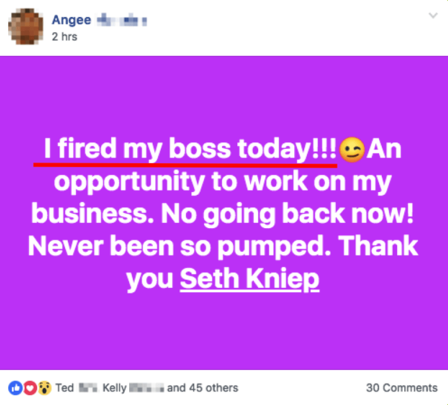Open the 30 Comments link
The image size is (448, 405).
click(x=402, y=388)
